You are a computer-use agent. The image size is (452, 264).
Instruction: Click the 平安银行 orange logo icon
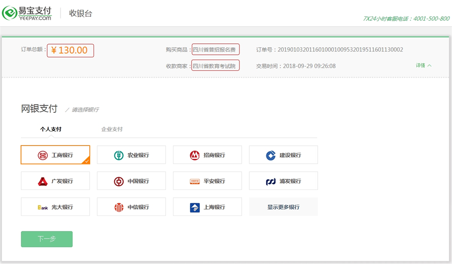click(x=194, y=181)
